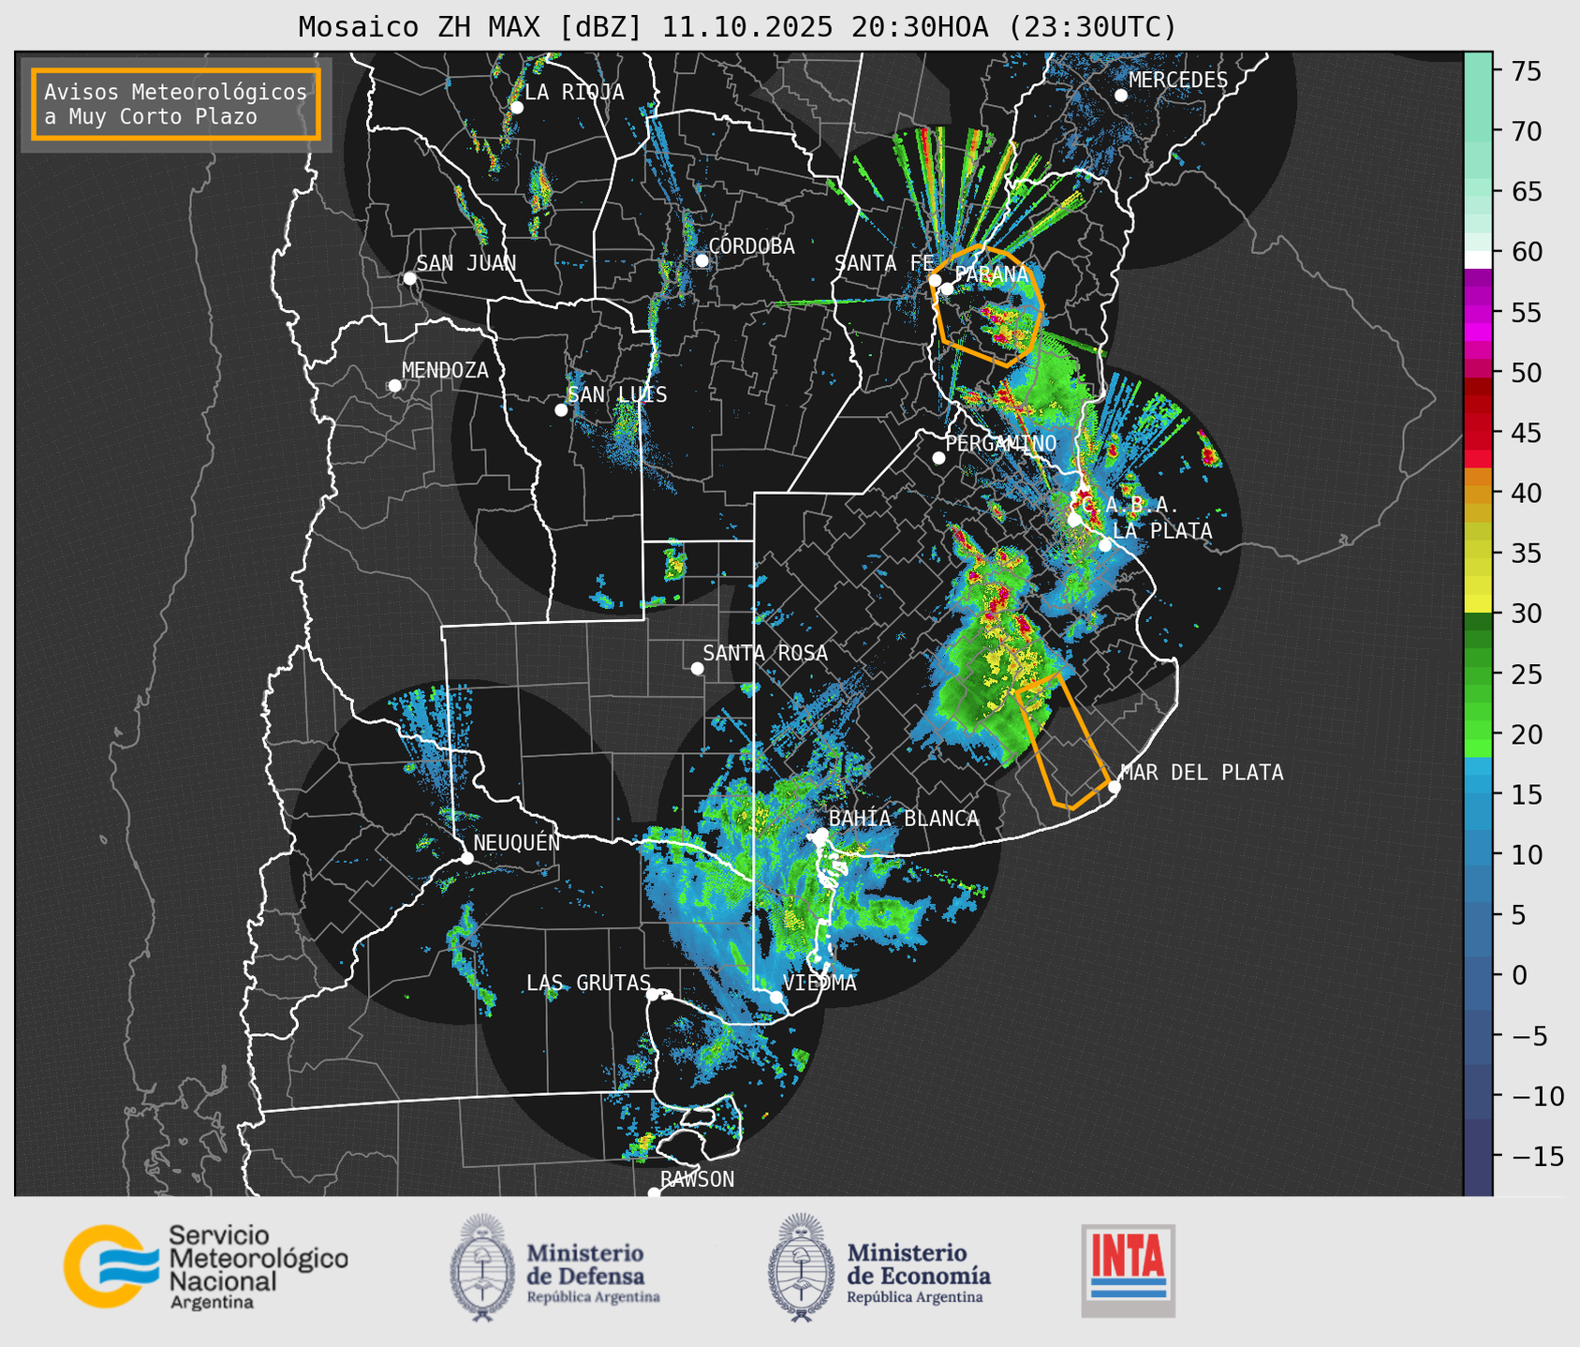Select the Las Grutas city marker dot
1580x1347 pixels.
[x=653, y=994]
